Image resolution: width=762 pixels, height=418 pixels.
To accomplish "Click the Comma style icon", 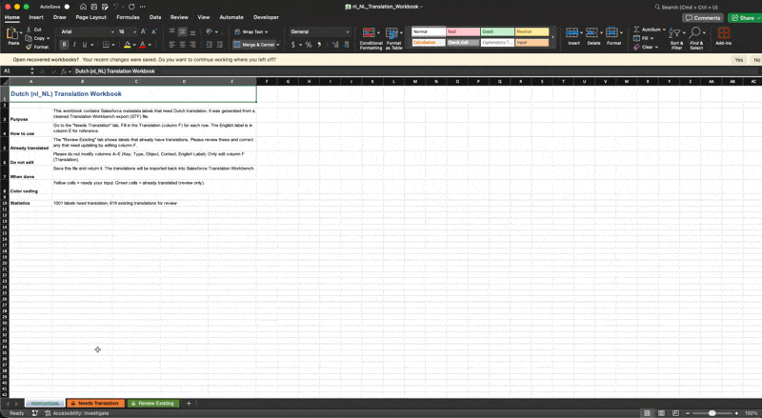I will (x=319, y=45).
